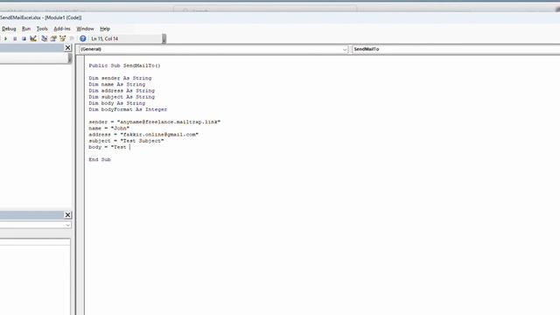This screenshot has width=560, height=315.
Task: Open the Debug menu
Action: [x=9, y=29]
